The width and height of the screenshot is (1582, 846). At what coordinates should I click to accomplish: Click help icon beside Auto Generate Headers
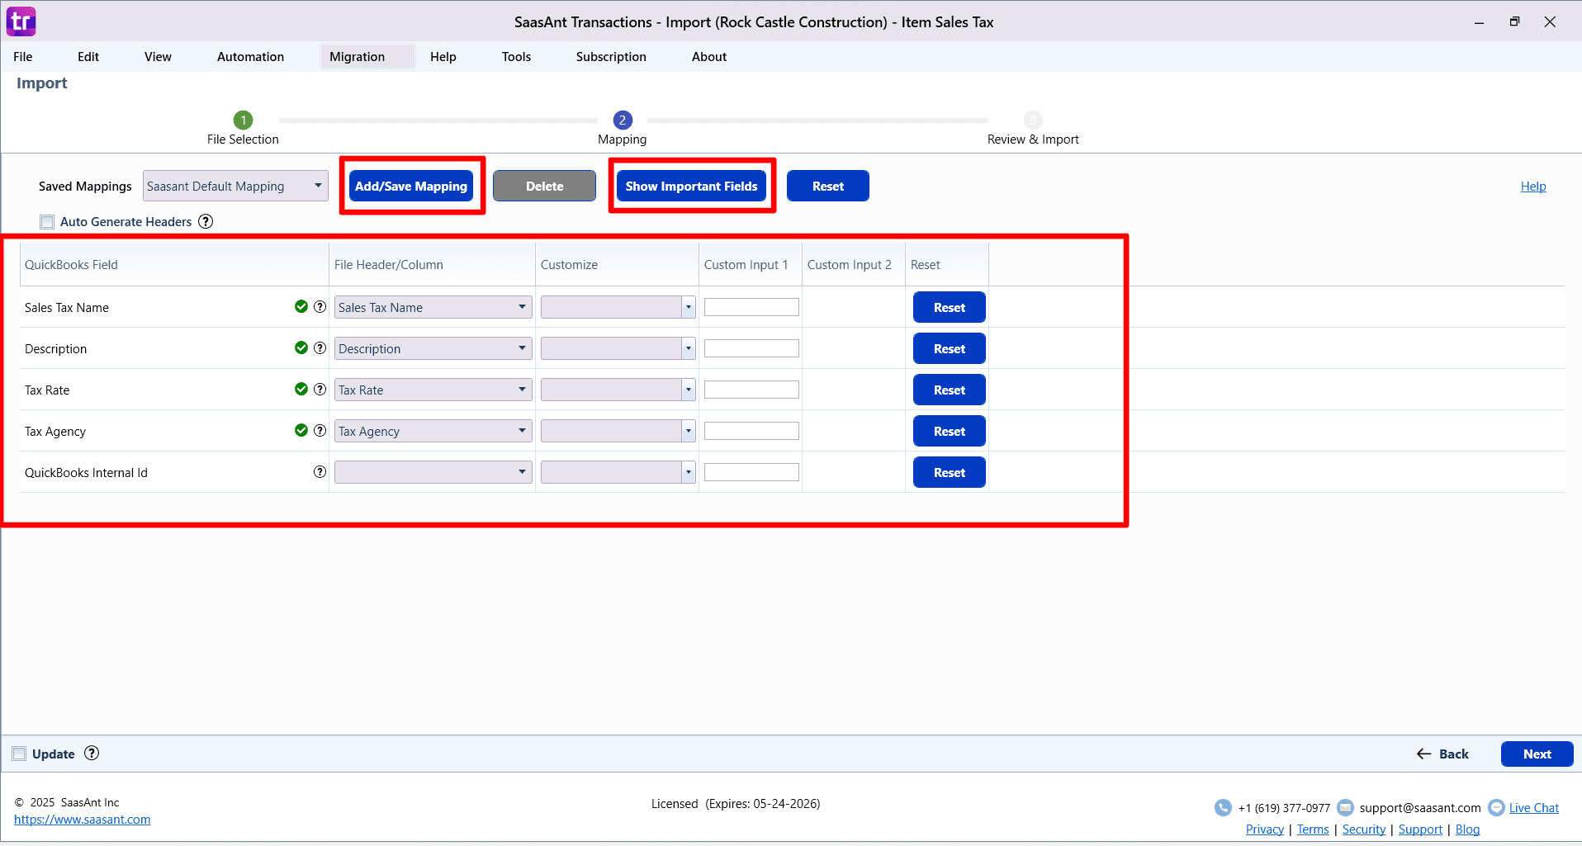[206, 221]
